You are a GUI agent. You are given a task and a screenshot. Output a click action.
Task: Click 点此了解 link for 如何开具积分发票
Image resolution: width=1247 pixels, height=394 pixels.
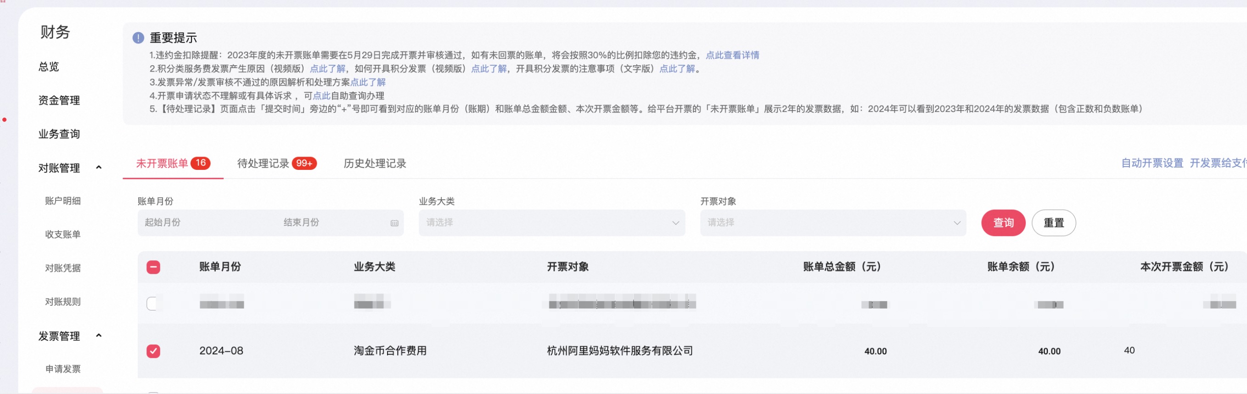pyautogui.click(x=489, y=69)
